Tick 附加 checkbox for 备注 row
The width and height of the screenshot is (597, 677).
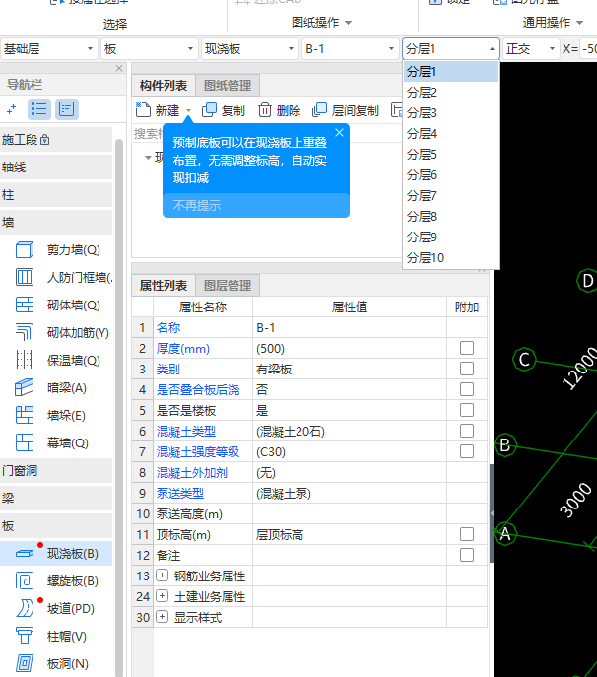coord(467,555)
